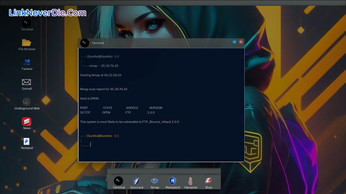Open File Browser folder icon
This screenshot has width=346, height=194.
26,43
